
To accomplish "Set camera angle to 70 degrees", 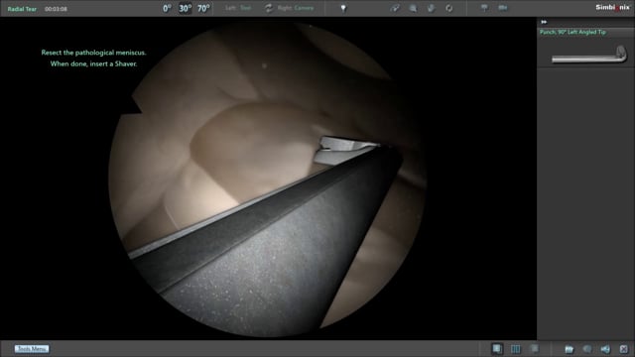I will coord(203,8).
